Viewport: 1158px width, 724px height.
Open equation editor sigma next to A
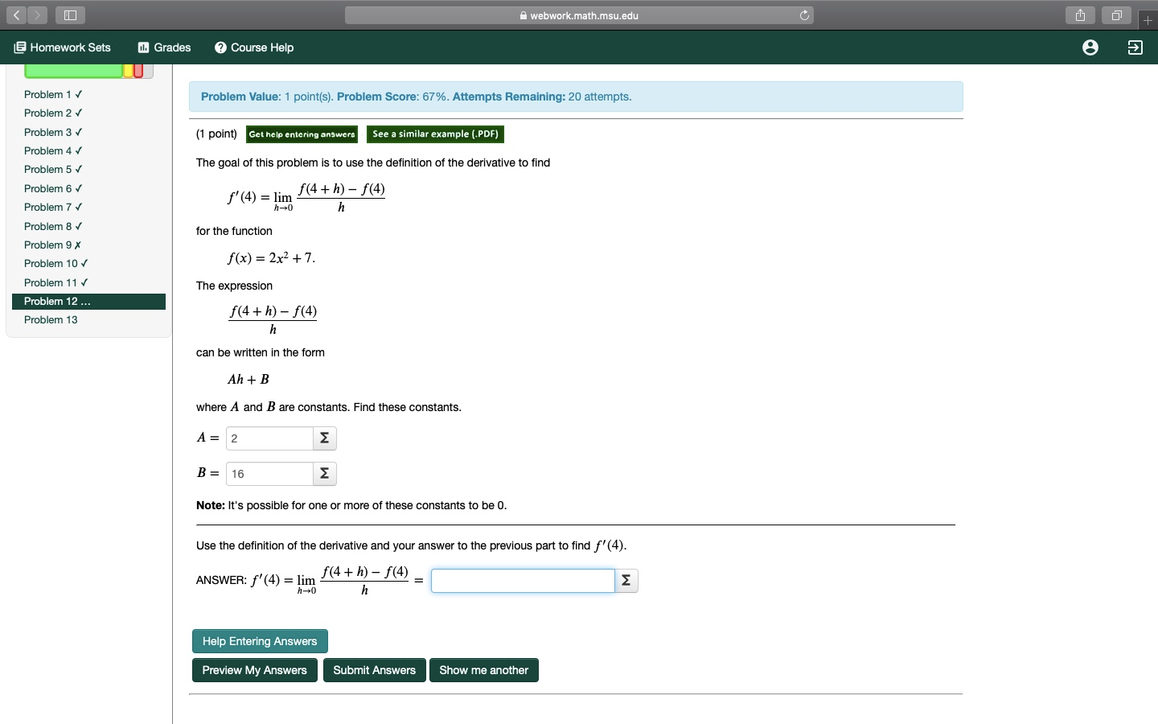click(x=324, y=438)
